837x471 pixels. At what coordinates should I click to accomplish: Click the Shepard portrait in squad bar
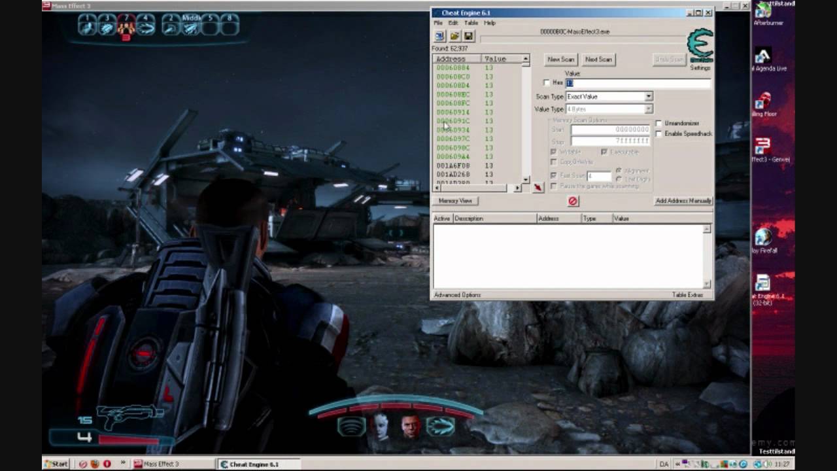[410, 427]
